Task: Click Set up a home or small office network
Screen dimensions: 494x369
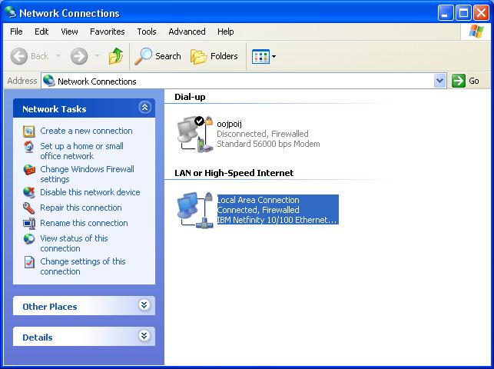Action: point(81,151)
